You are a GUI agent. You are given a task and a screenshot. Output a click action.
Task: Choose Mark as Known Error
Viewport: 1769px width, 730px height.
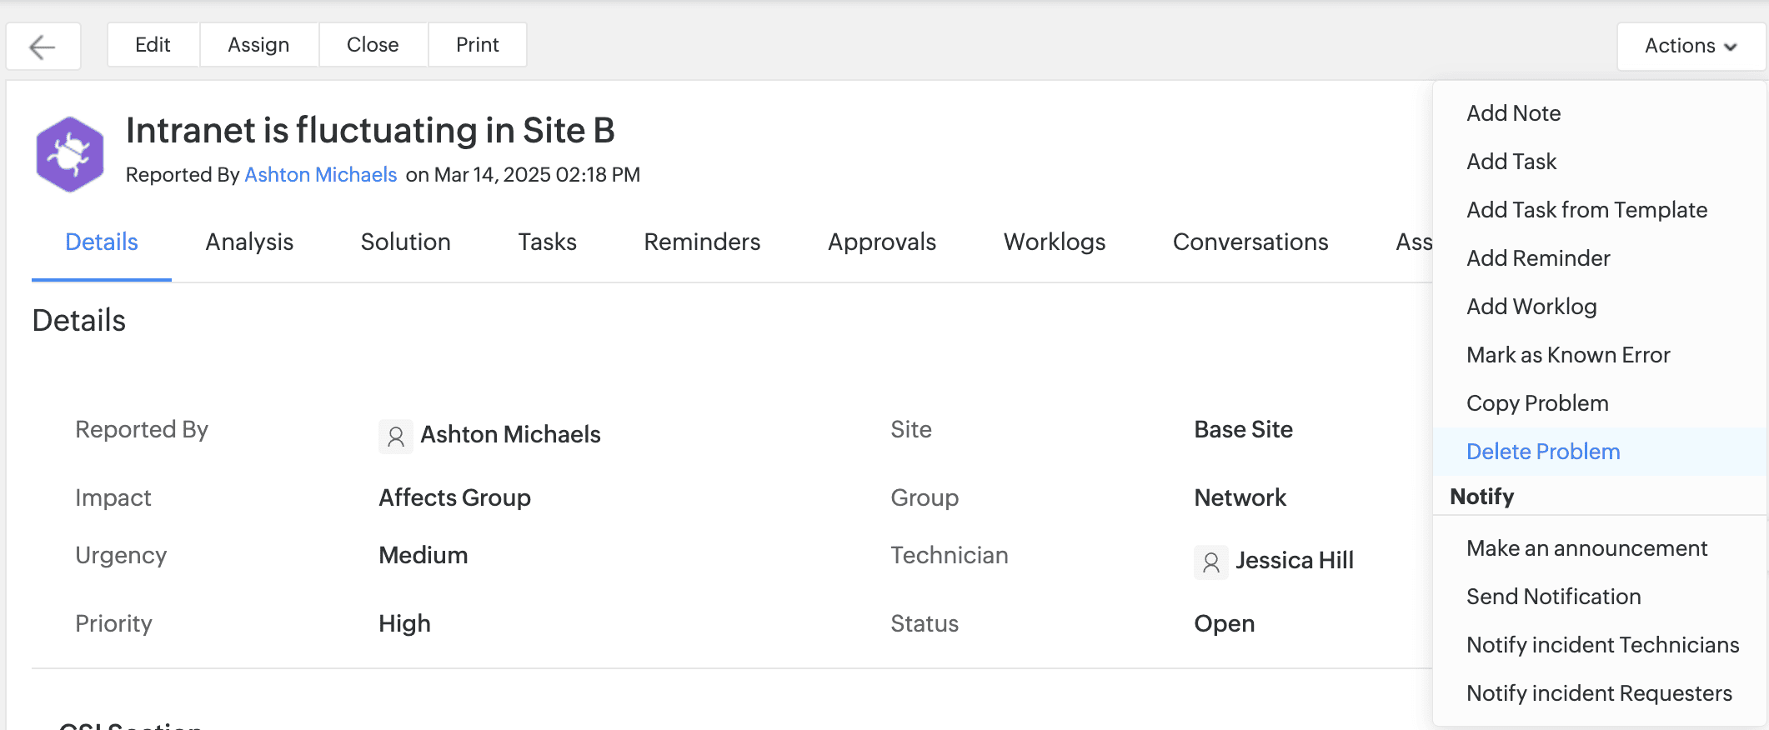(1568, 355)
